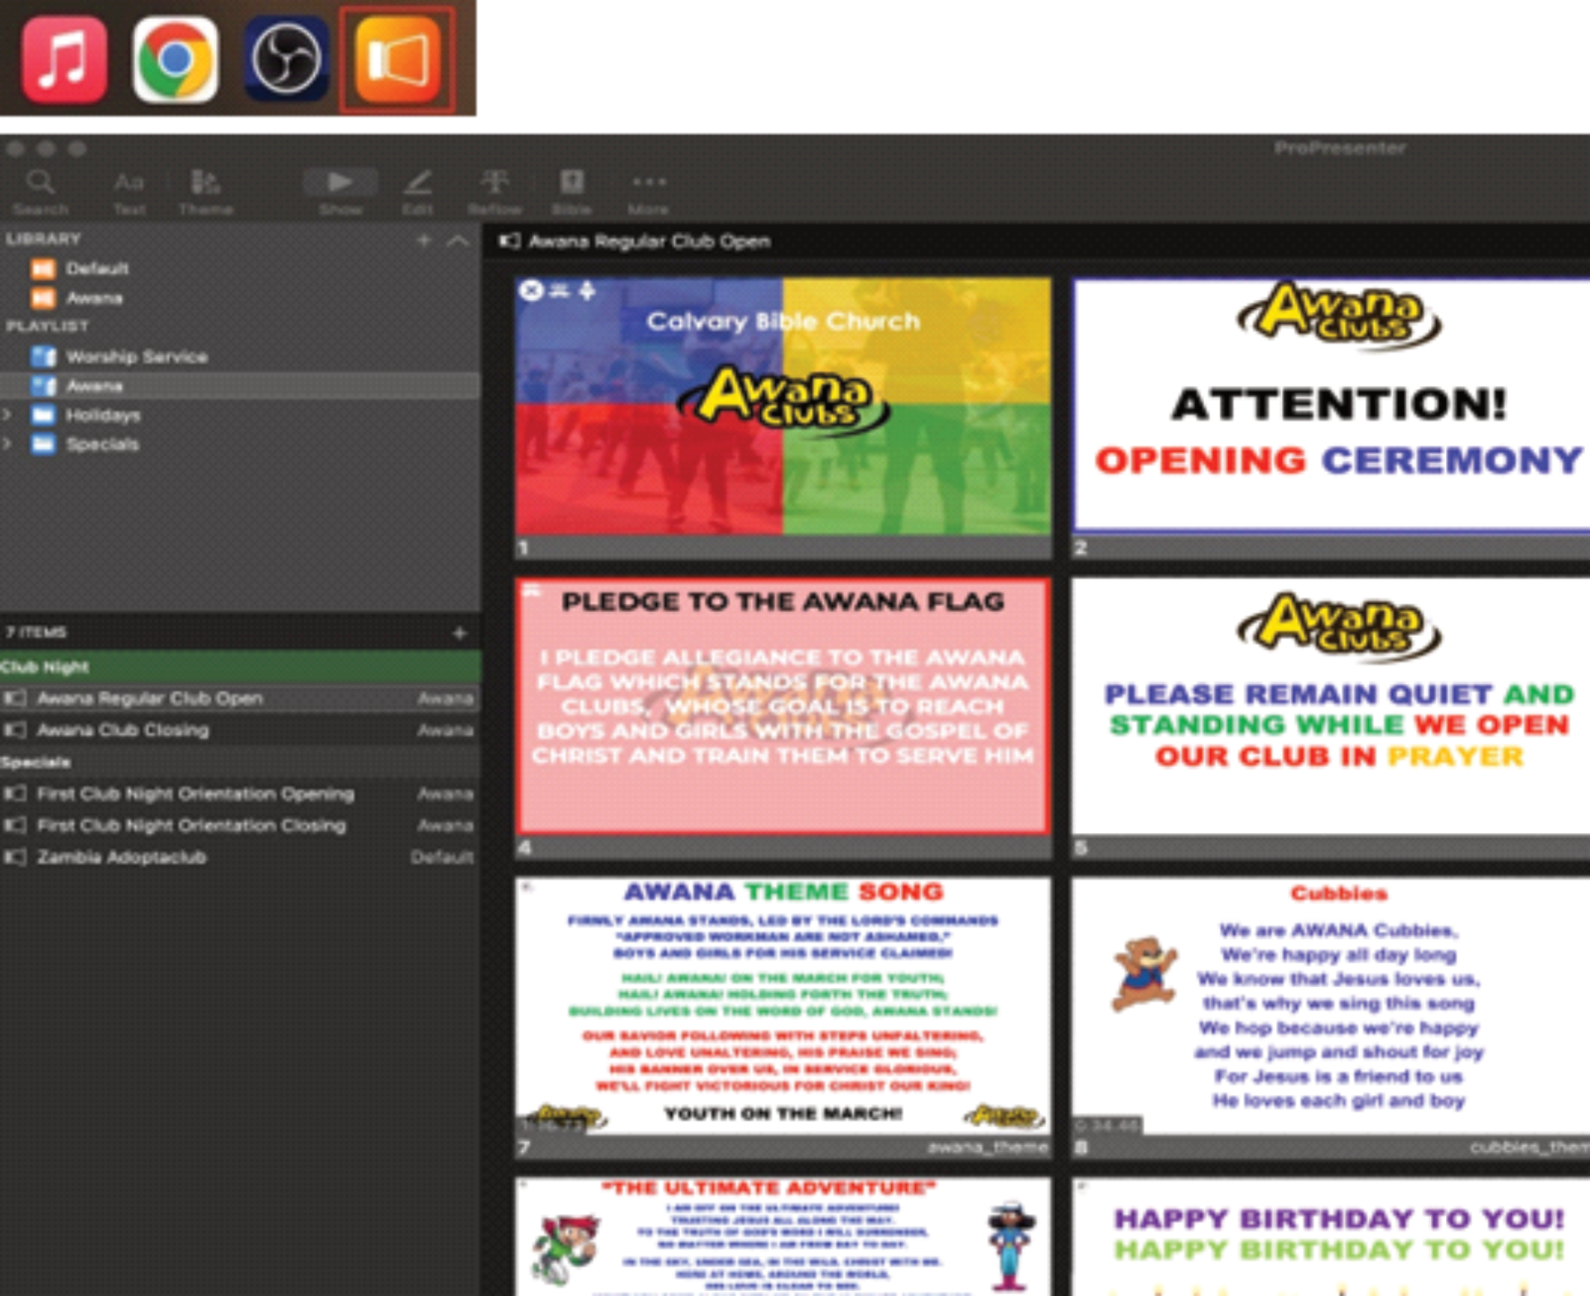Expand the Specials playlist folder
This screenshot has width=1590, height=1296.
coord(7,444)
